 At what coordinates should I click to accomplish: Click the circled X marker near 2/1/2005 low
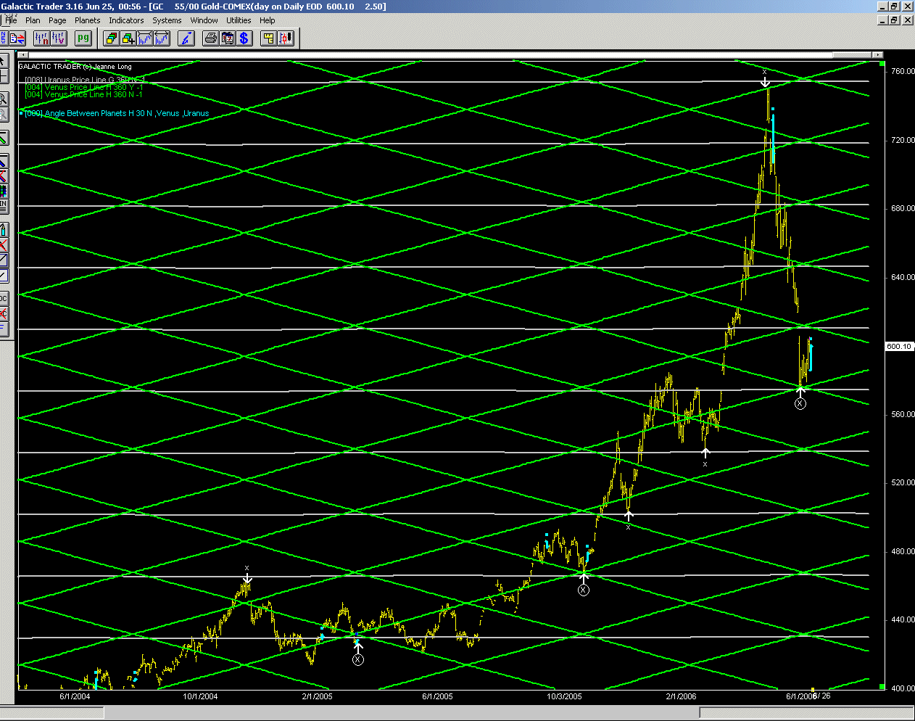358,659
